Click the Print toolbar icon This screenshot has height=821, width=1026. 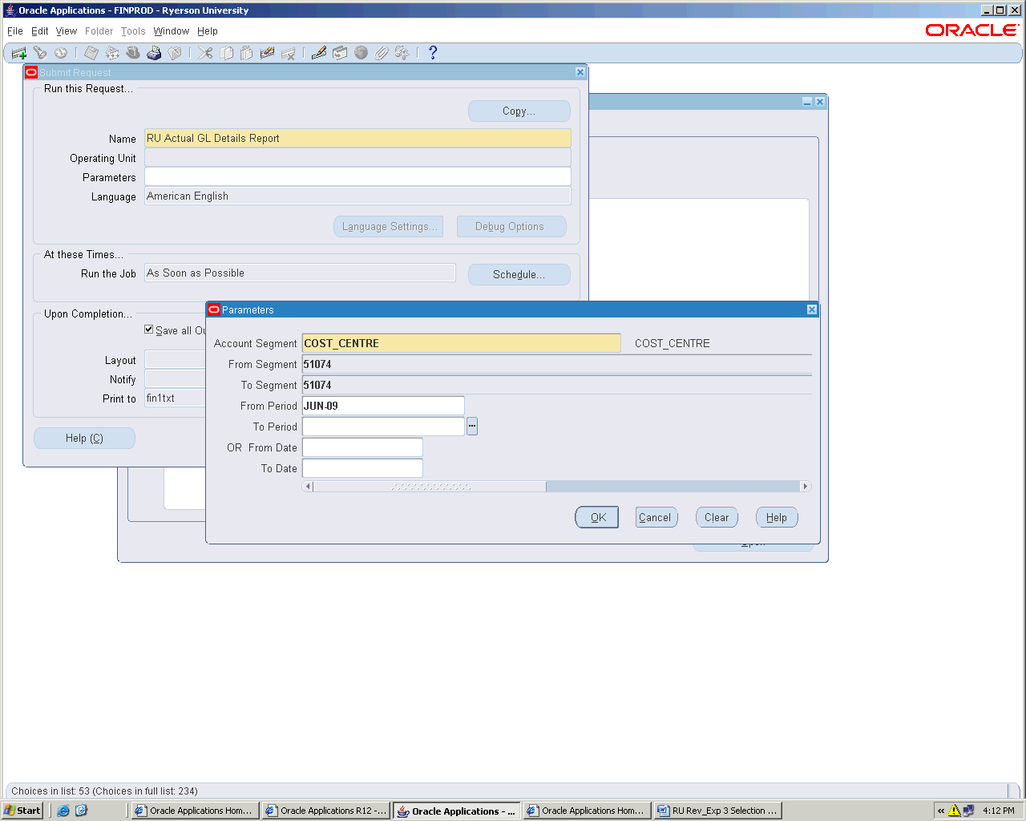[x=154, y=53]
